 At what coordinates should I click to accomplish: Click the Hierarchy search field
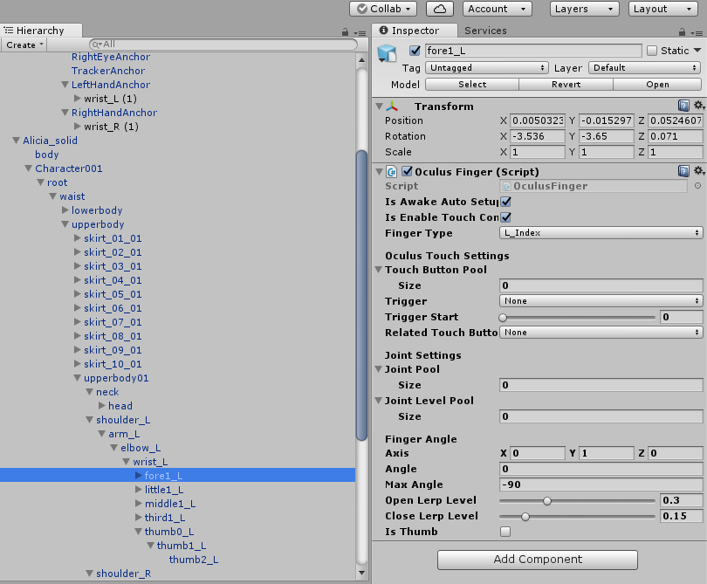(223, 45)
